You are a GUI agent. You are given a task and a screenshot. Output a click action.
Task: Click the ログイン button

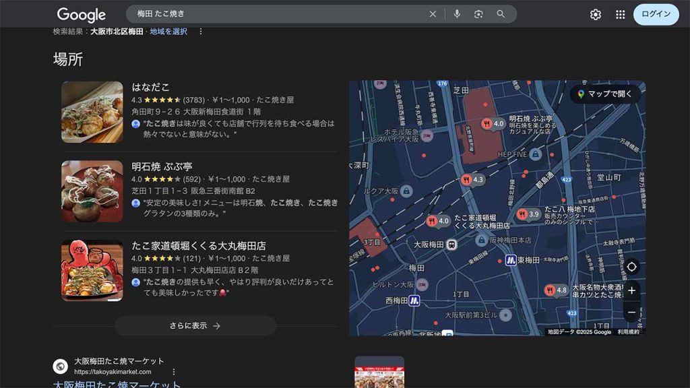(656, 14)
